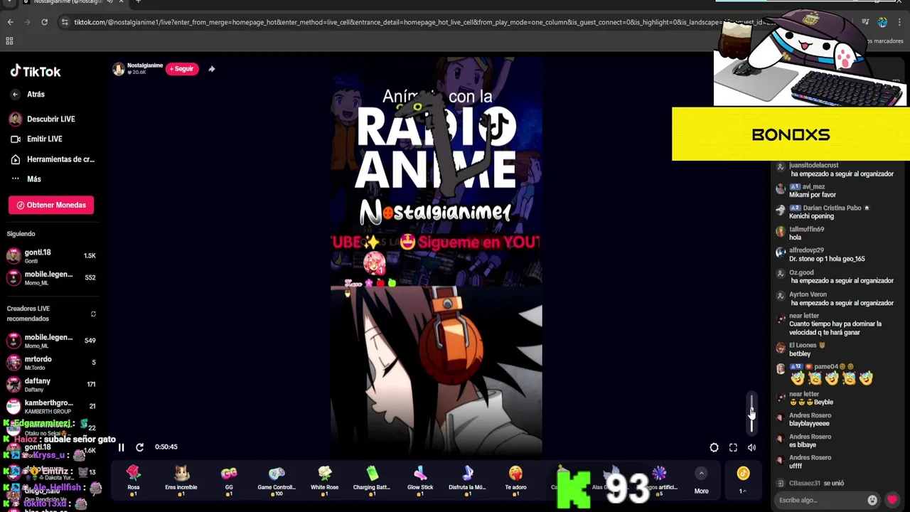
Task: Click the Ayrton Veron chat username
Action: coord(808,294)
